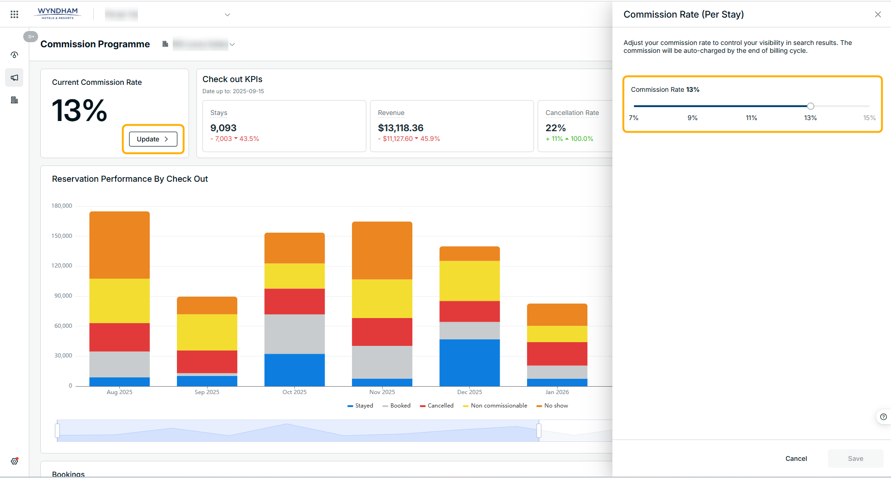Expand the account dropdown in the top bar
Image resolution: width=891 pixels, height=478 pixels.
click(x=228, y=15)
